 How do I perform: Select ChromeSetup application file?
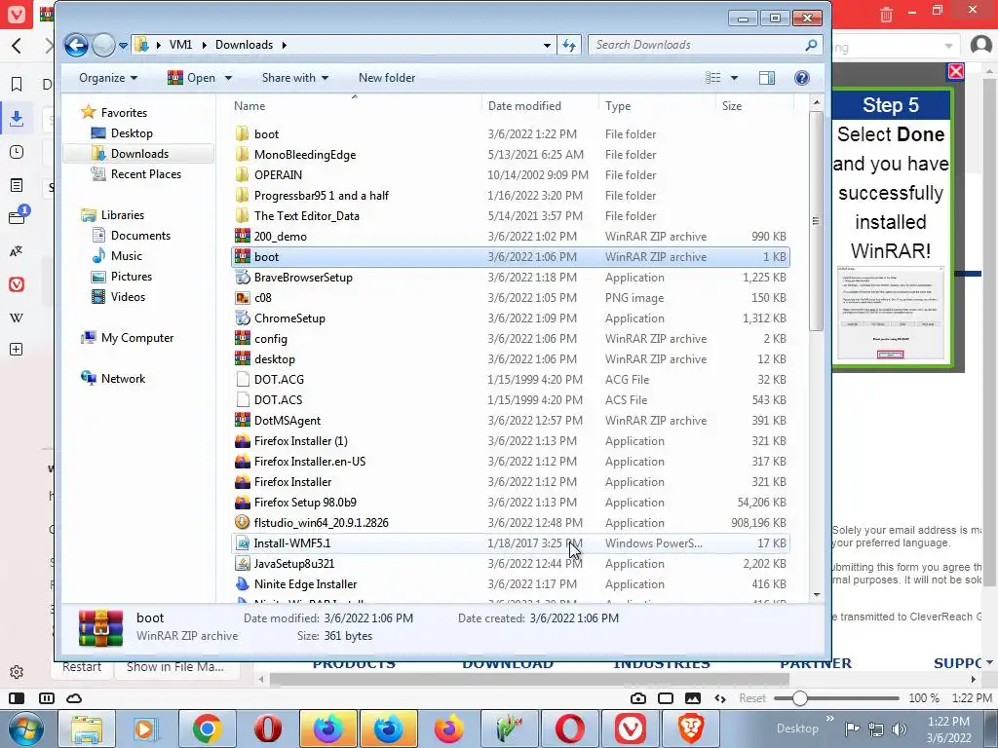point(511,318)
